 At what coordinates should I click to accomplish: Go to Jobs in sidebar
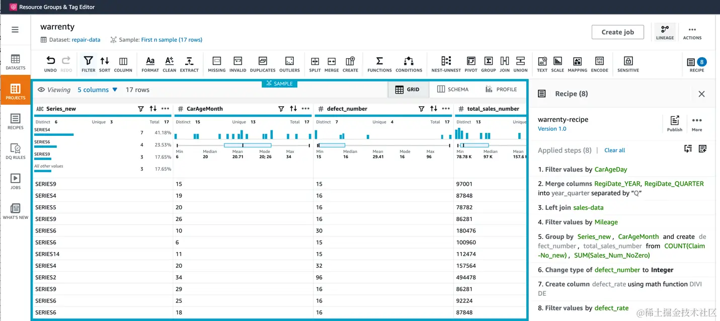[x=16, y=181]
